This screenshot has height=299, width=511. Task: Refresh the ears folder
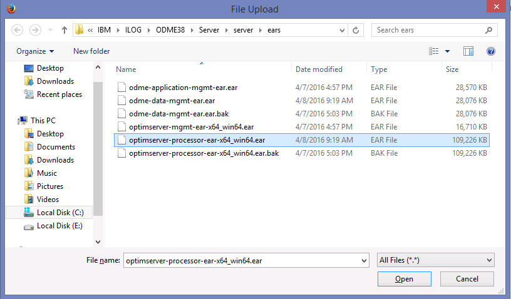point(356,30)
